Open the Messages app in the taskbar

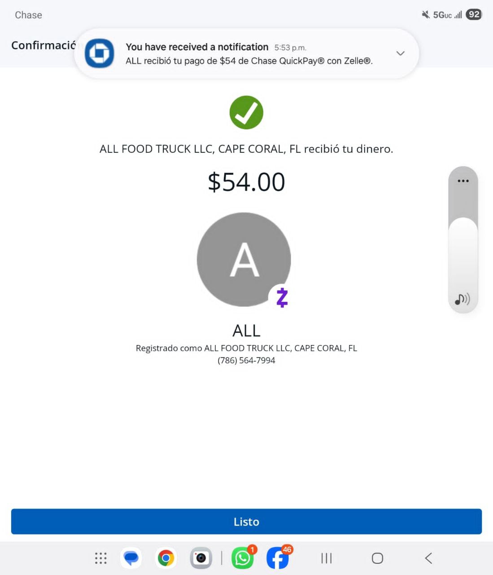tap(131, 558)
